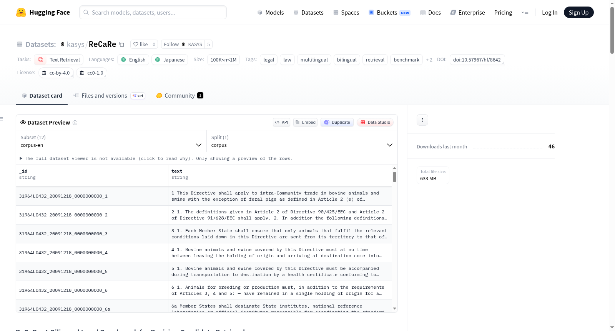Like the ReCaRe dataset
The image size is (615, 331).
tap(140, 44)
